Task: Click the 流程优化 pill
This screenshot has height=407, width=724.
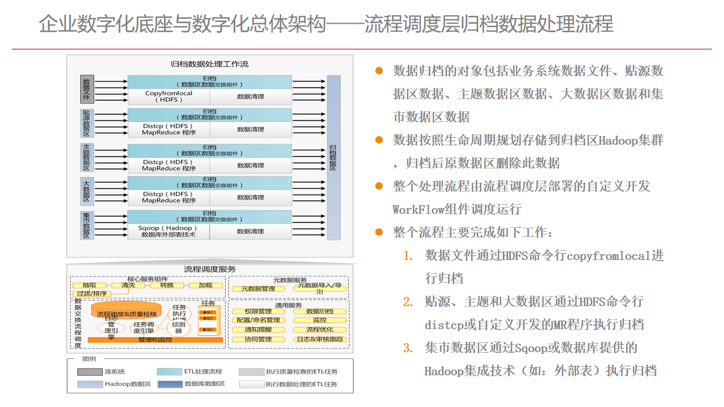Action: tap(320, 330)
